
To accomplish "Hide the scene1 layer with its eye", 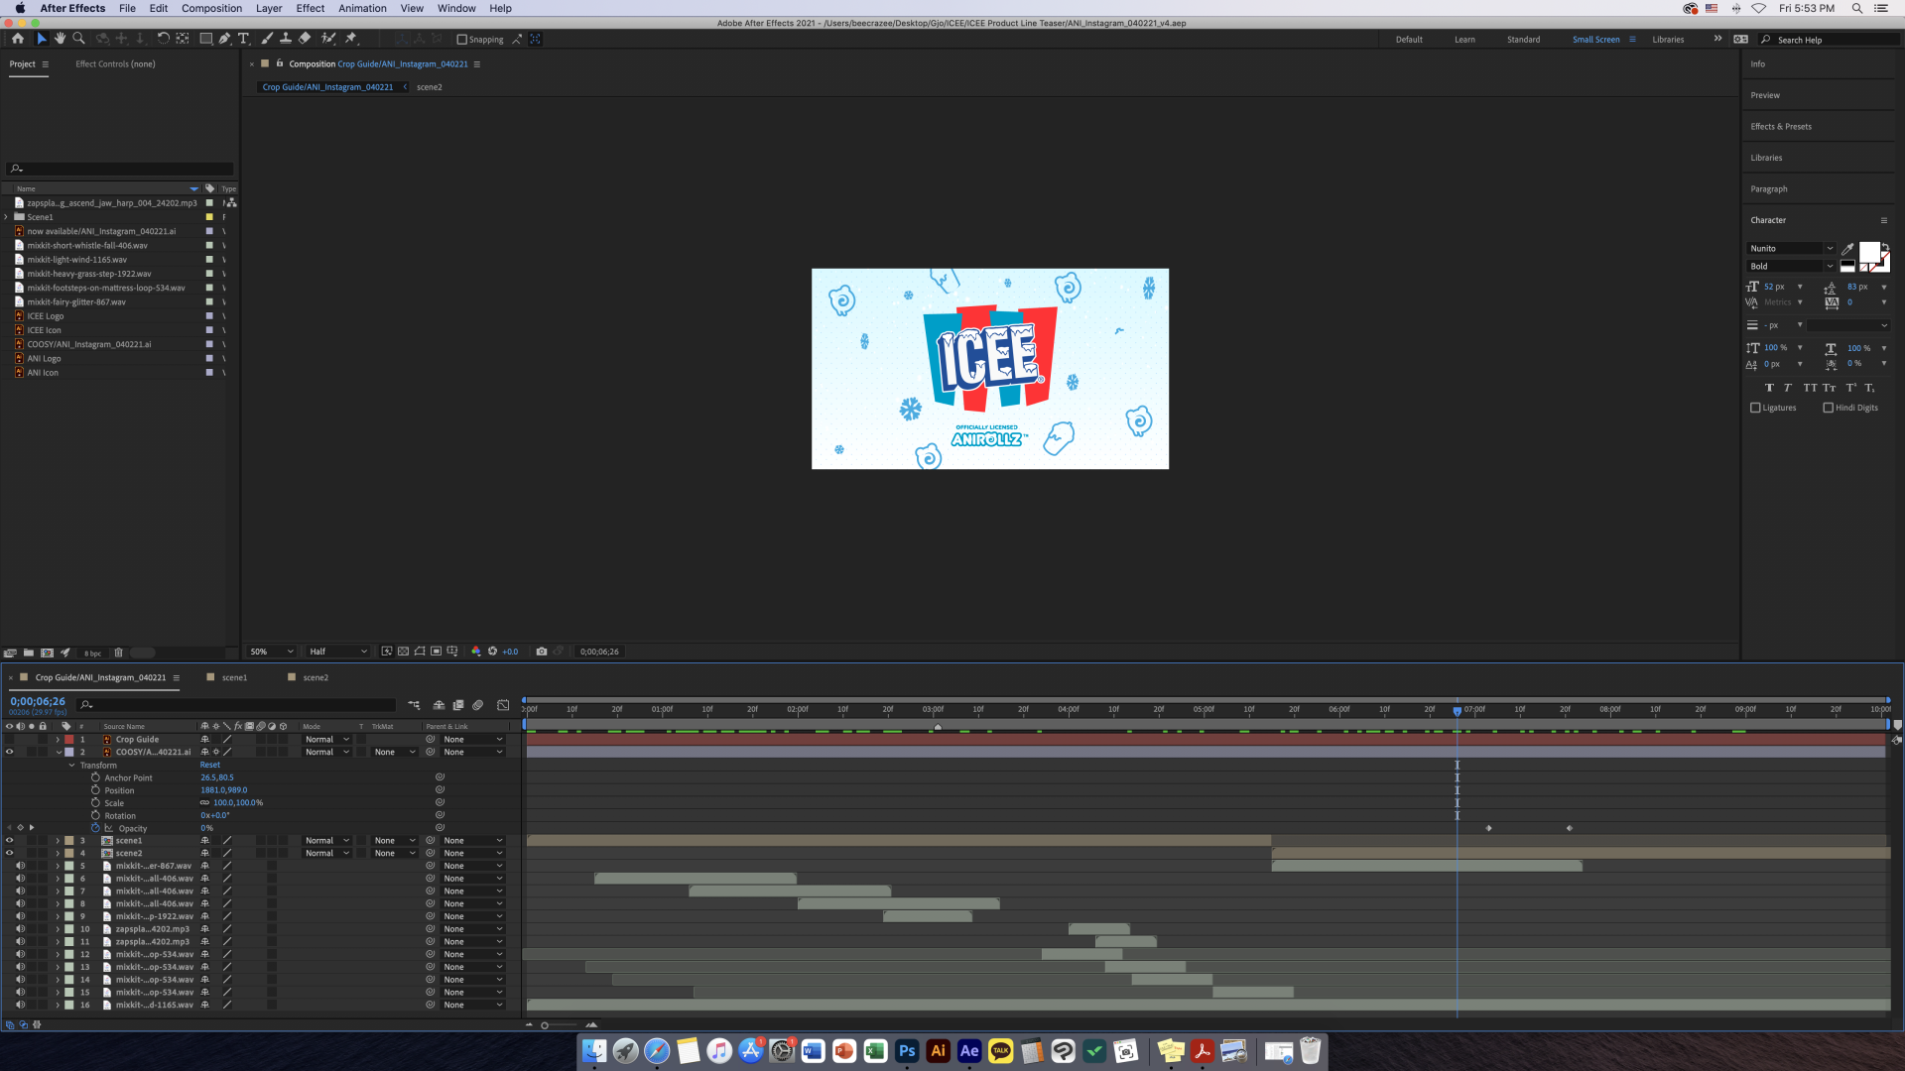I will pyautogui.click(x=10, y=840).
